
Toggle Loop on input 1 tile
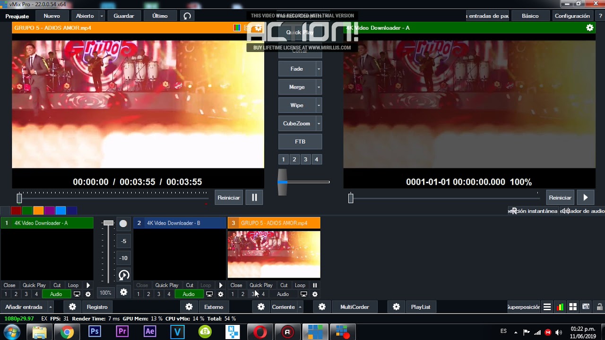(x=73, y=285)
